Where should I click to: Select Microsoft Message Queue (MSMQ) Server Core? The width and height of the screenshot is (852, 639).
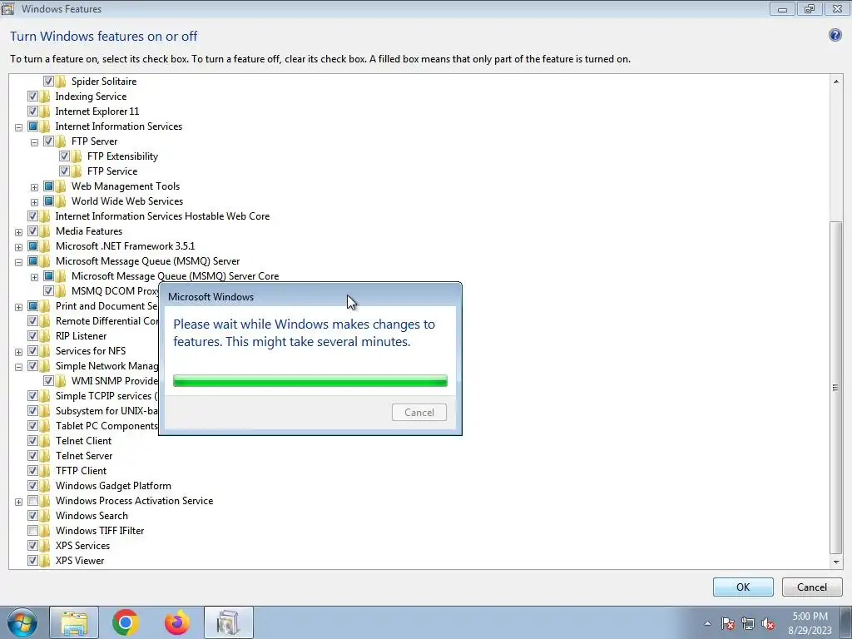(175, 276)
